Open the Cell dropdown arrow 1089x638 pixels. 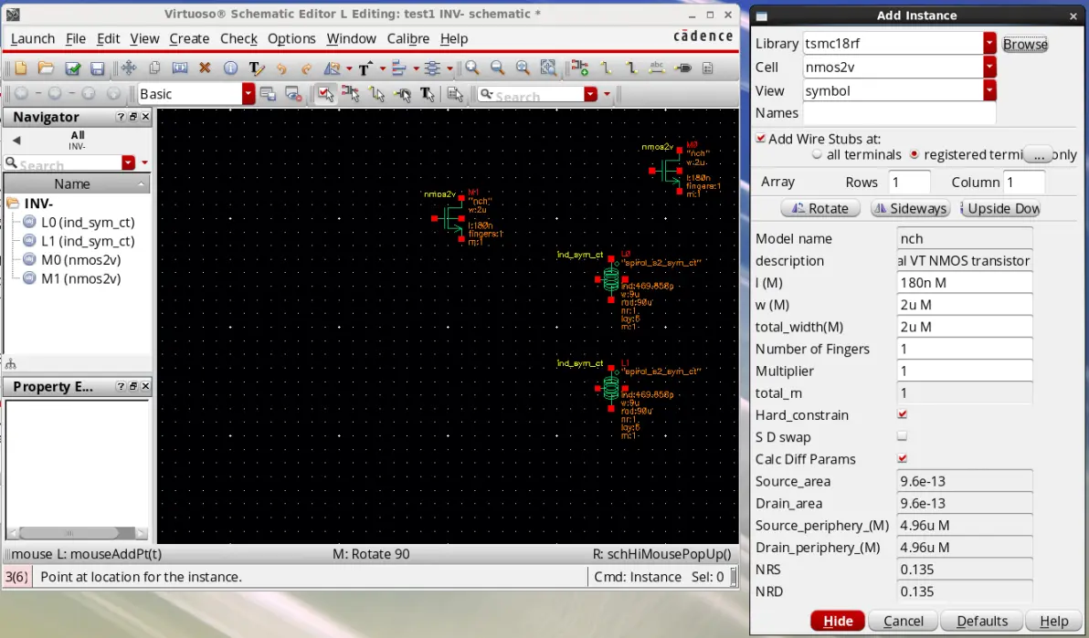pyautogui.click(x=989, y=67)
